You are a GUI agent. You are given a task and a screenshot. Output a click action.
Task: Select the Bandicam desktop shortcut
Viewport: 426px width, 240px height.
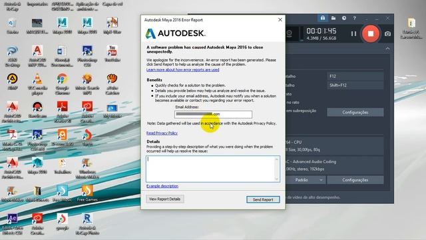[37, 110]
